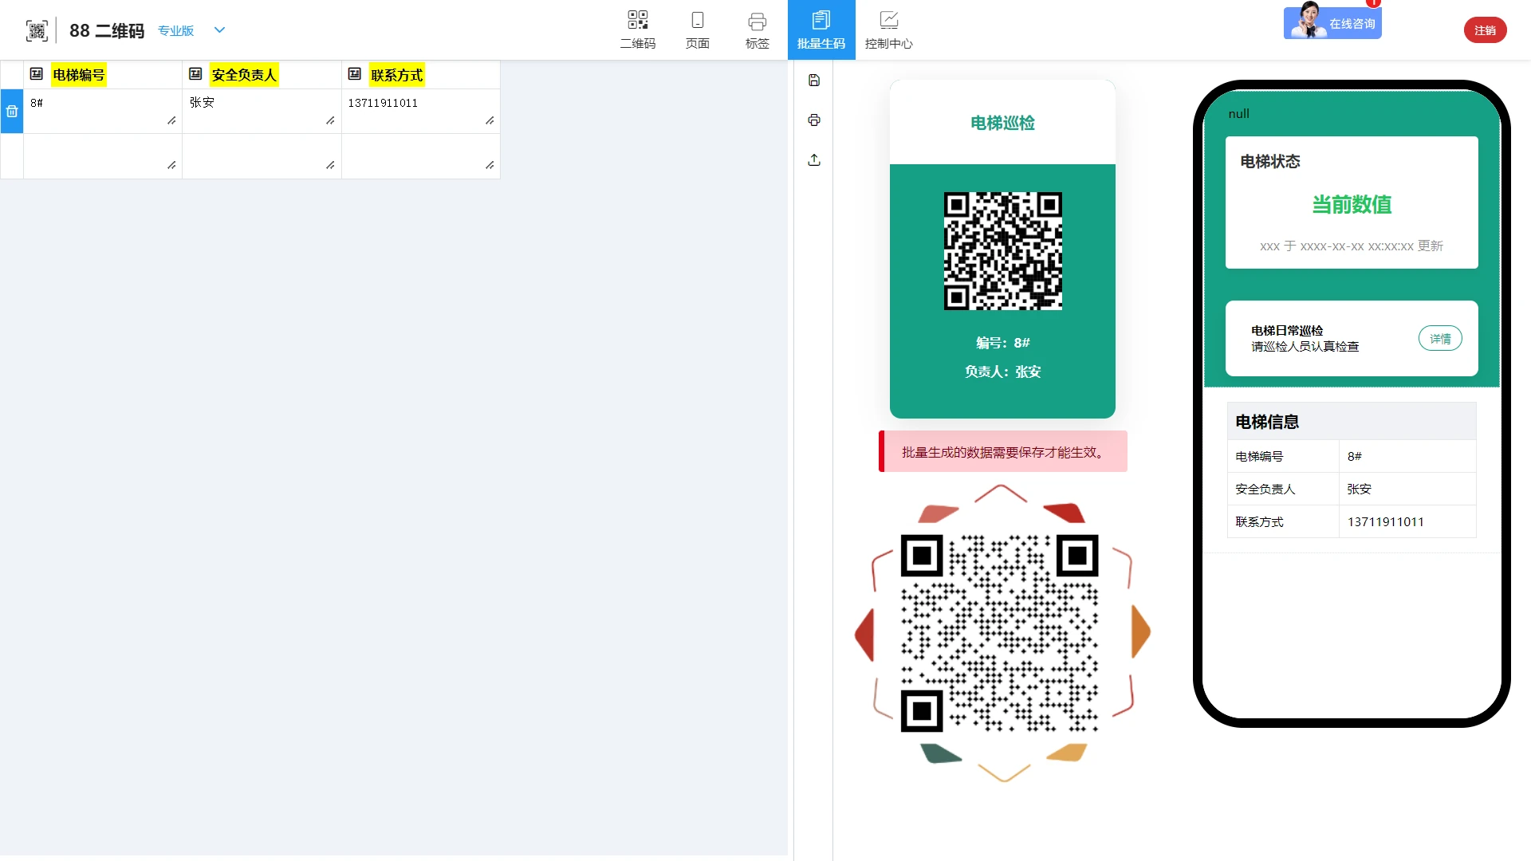Click the 编号: 8# label text

(1002, 343)
